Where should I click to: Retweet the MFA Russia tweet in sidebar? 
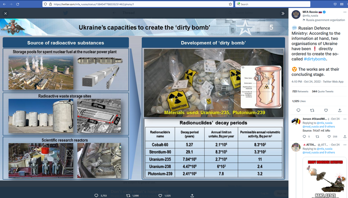[x=312, y=110]
